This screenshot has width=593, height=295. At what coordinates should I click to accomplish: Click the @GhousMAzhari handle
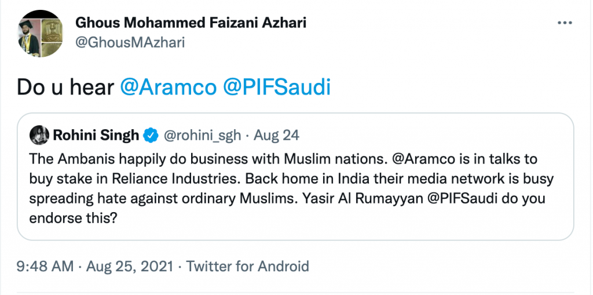[x=130, y=42]
